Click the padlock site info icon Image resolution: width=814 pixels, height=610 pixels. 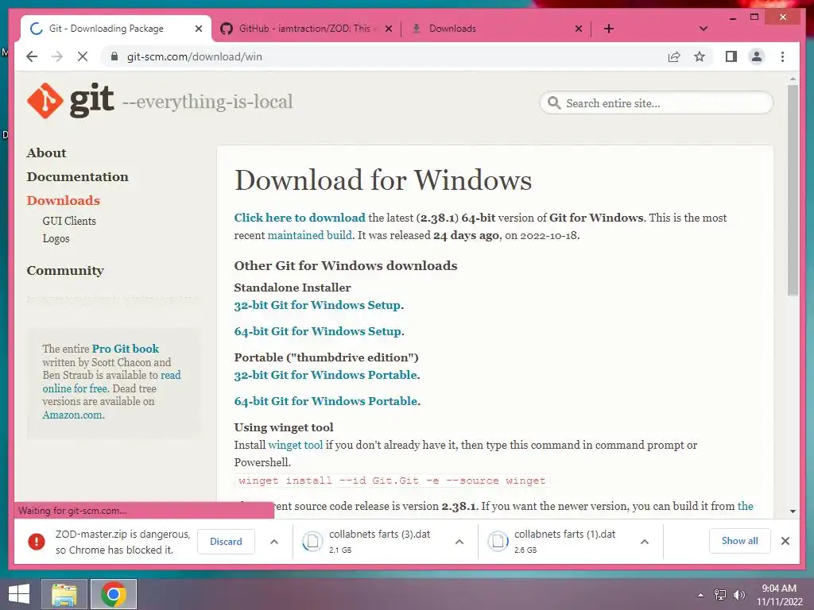click(x=114, y=56)
